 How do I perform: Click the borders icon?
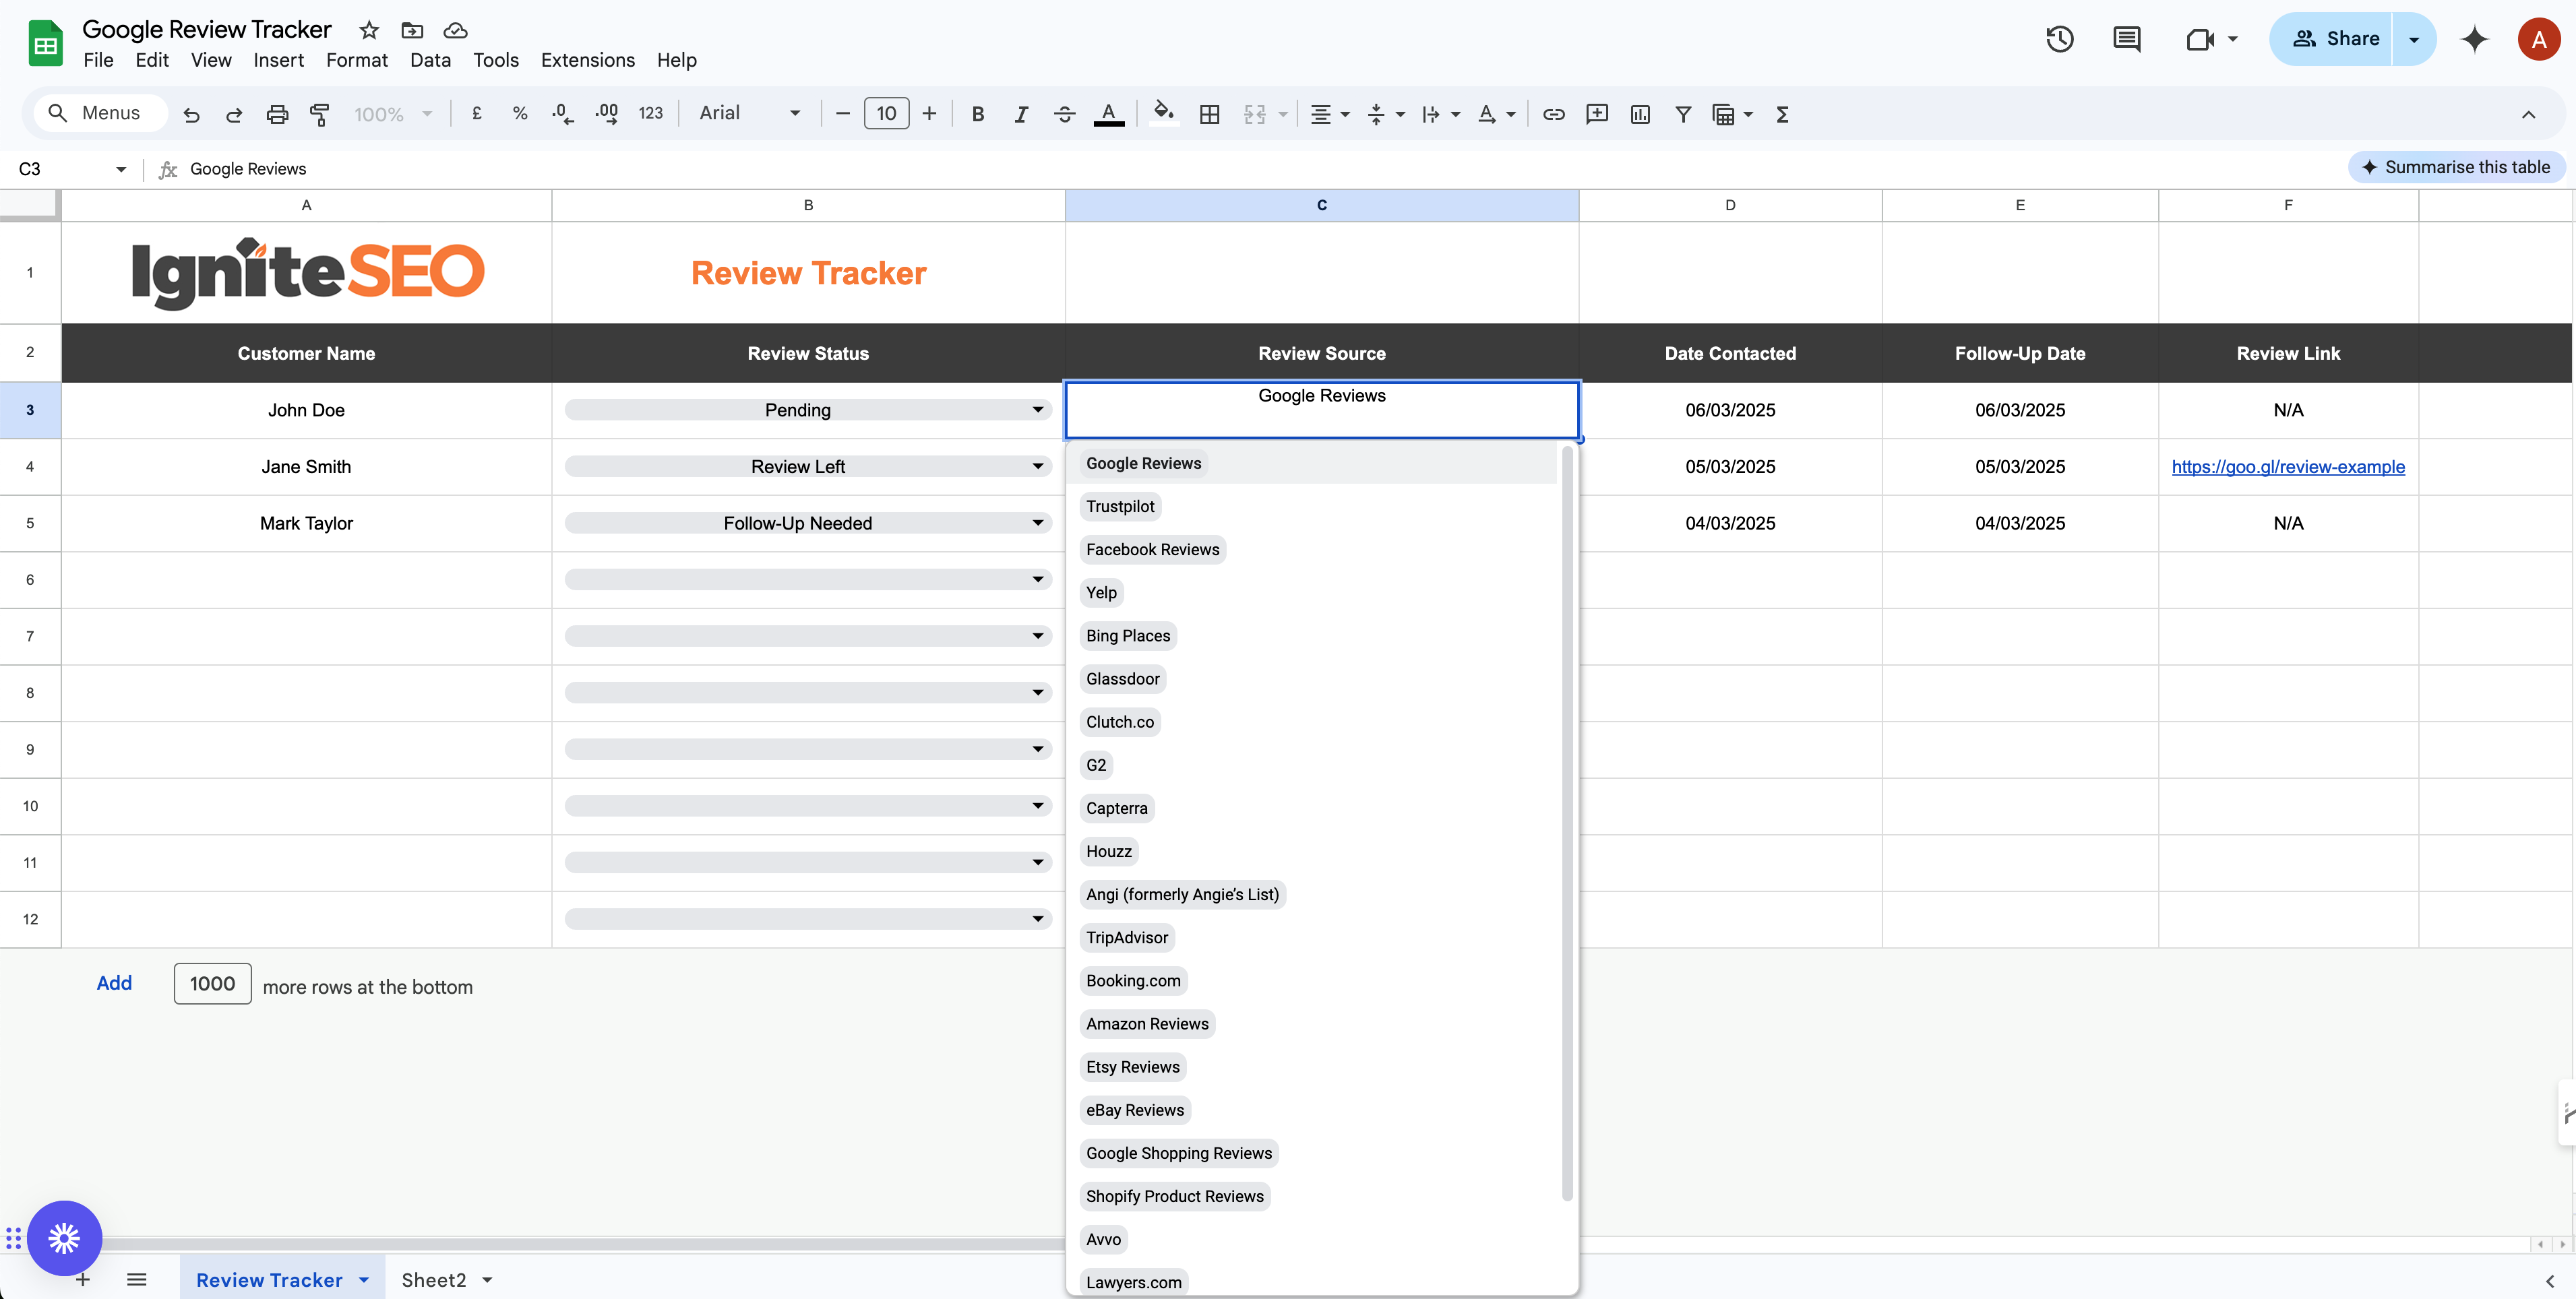pyautogui.click(x=1209, y=114)
